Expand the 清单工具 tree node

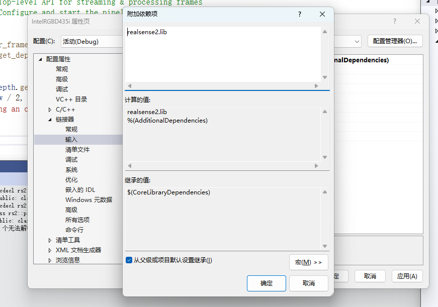[x=50, y=240]
